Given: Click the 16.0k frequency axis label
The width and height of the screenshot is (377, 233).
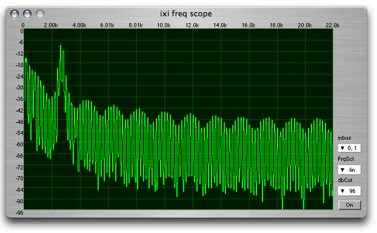Looking at the screenshot, I should pyautogui.click(x=249, y=25).
